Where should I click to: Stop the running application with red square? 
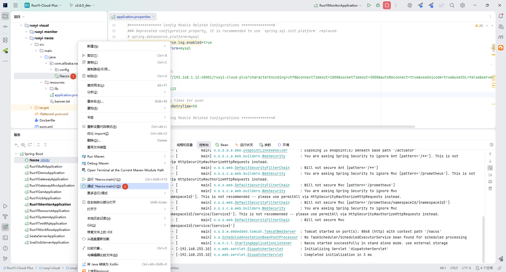(387, 5)
